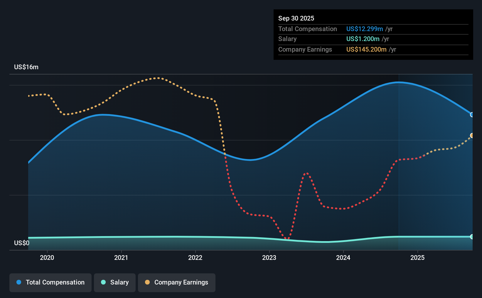
Task: Click the 2020 x-axis label
Action: [47, 258]
